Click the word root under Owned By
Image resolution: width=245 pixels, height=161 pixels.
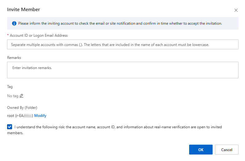coord(10,116)
